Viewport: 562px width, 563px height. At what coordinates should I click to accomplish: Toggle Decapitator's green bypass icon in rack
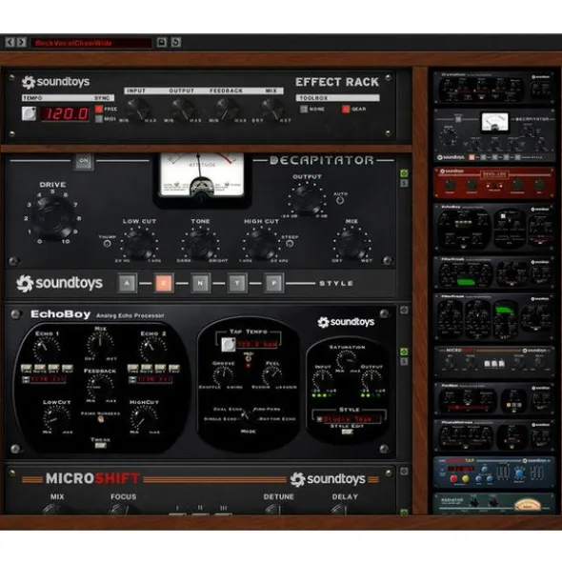pos(404,173)
